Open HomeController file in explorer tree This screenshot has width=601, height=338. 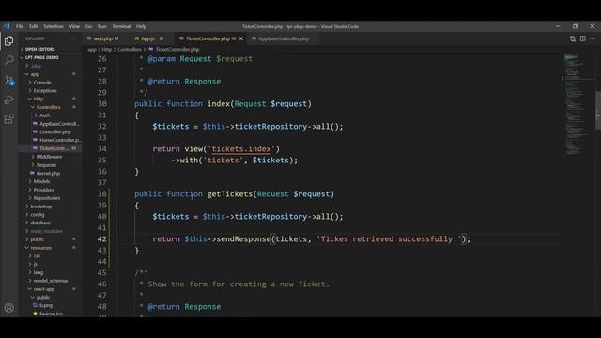coord(60,140)
